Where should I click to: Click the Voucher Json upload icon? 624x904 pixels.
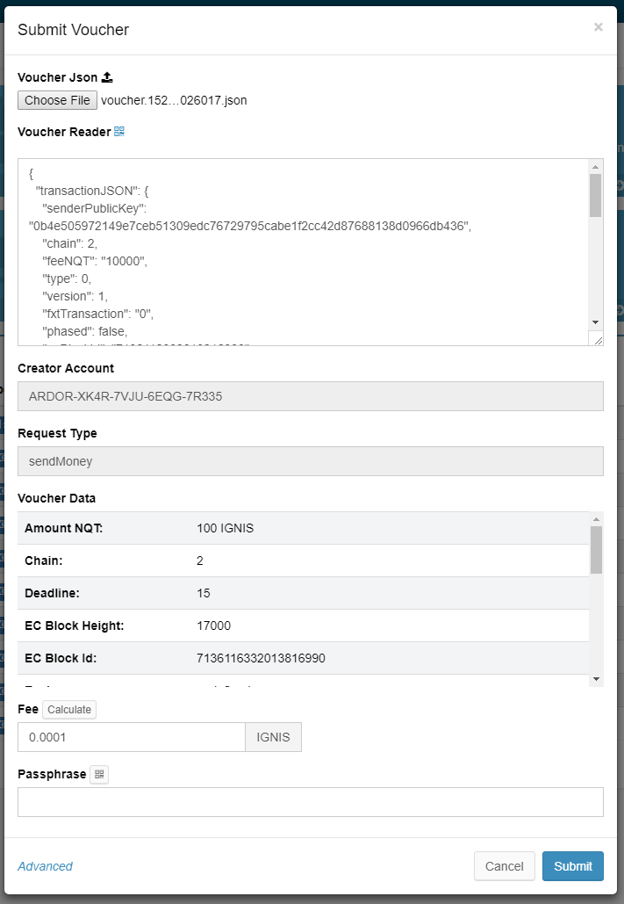point(107,77)
